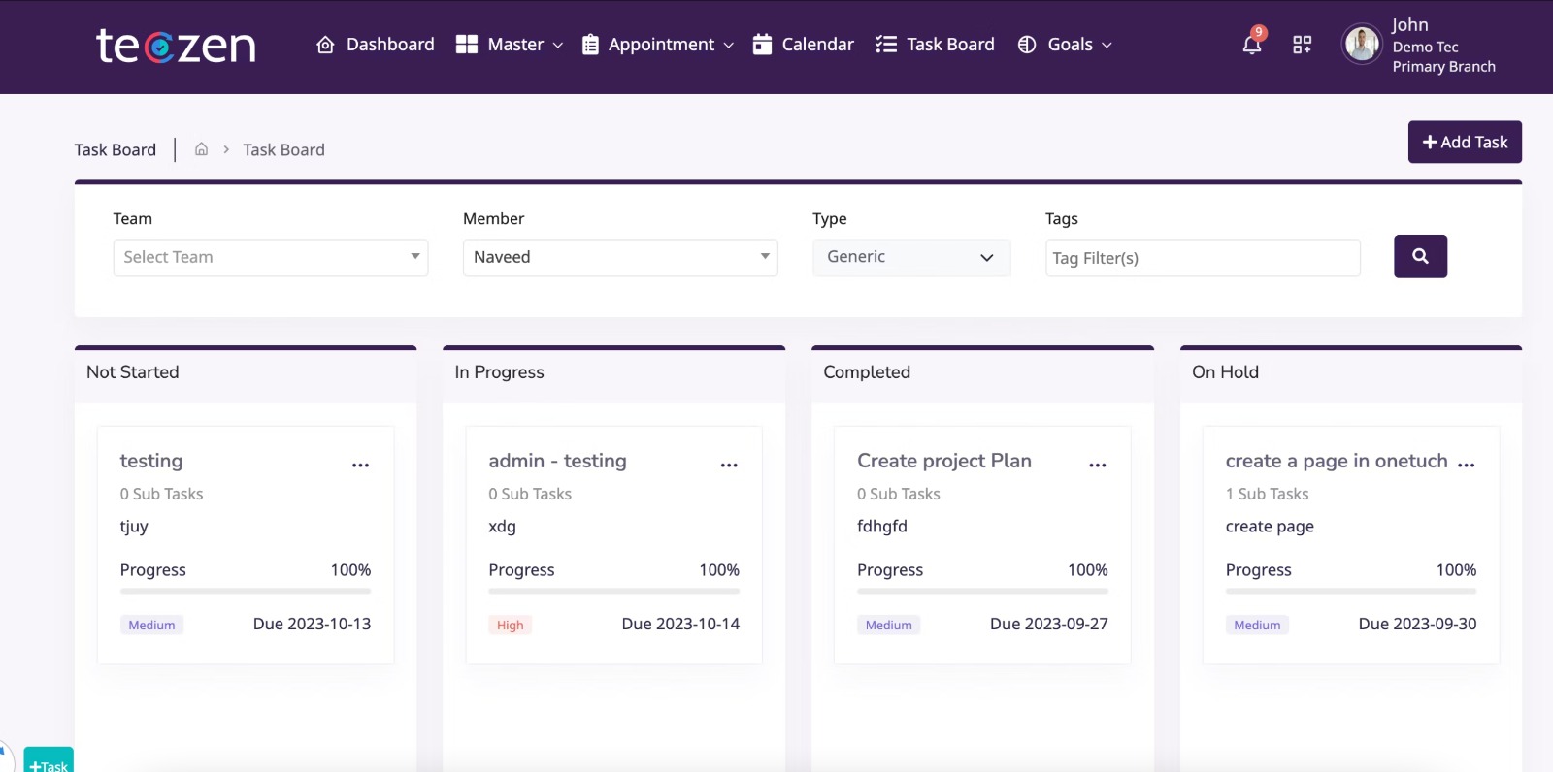Click the teezen logo
Viewport: 1553px width, 772px height.
click(x=176, y=46)
